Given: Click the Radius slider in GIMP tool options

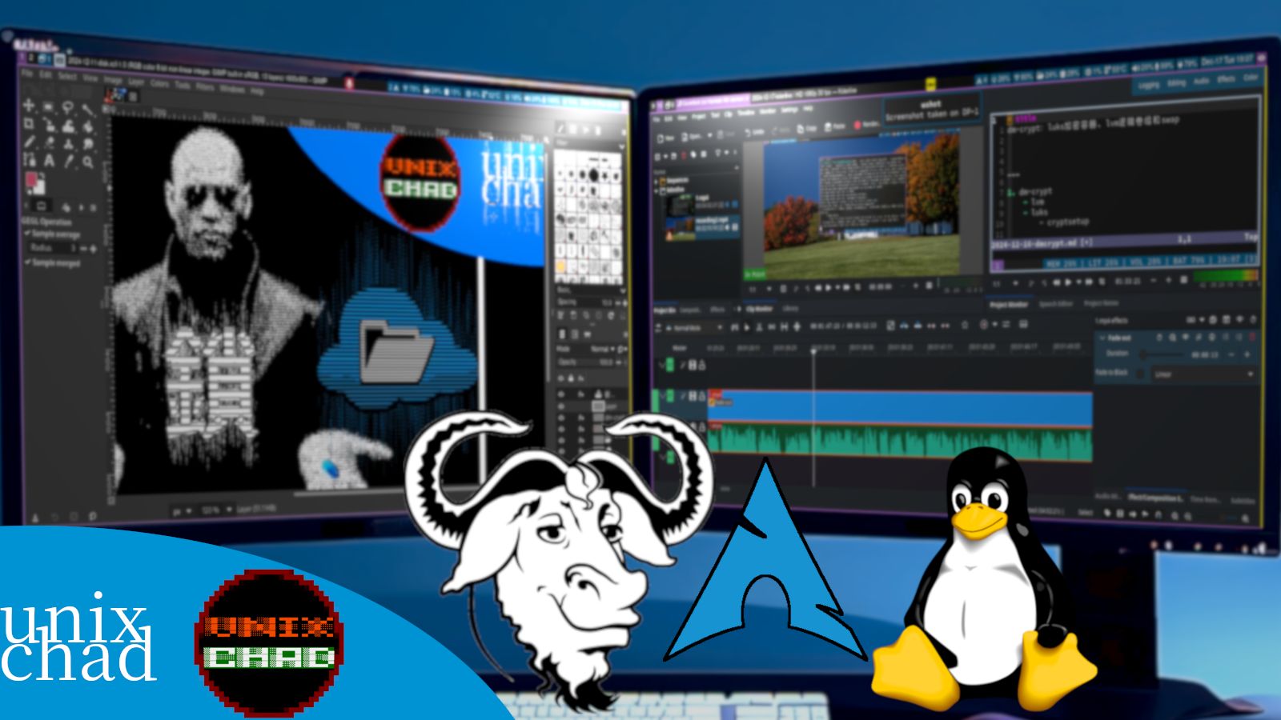Looking at the screenshot, I should 54,248.
